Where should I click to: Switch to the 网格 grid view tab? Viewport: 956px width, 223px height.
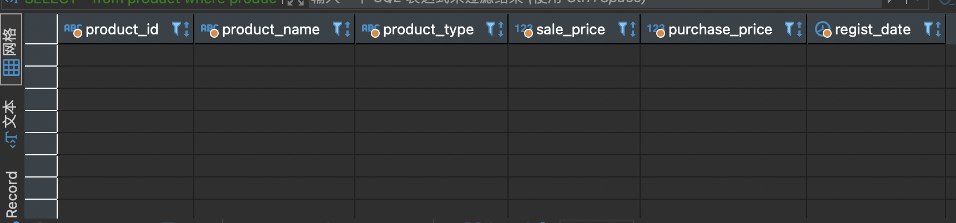point(11,50)
